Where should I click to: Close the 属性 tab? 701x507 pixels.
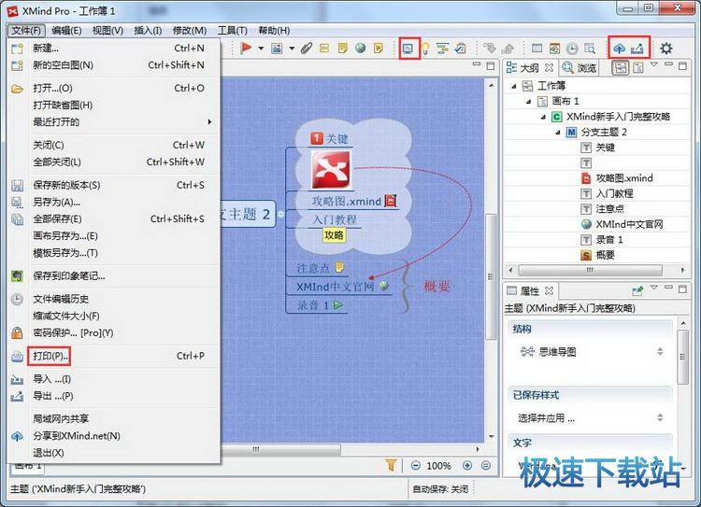pos(550,290)
